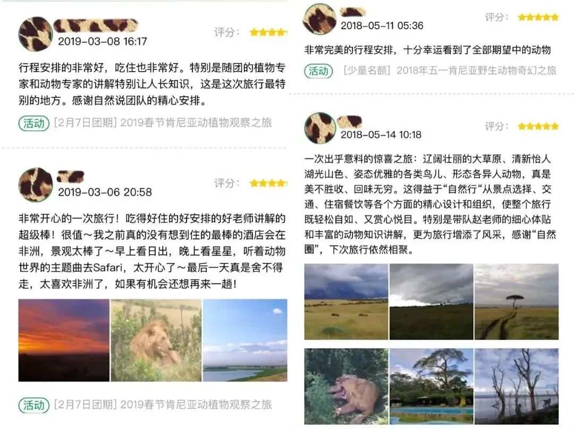574x429 pixels.
Task: Open the blue sky lake photo
Action: [245, 340]
